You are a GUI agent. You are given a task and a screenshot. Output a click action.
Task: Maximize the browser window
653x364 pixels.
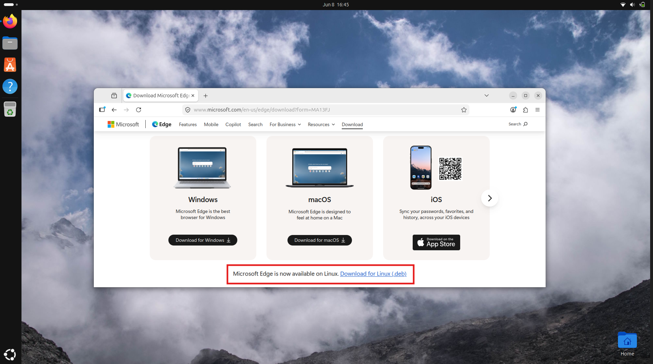526,96
